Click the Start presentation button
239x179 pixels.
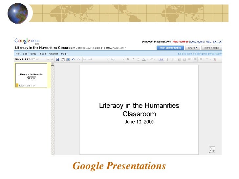click(170, 48)
